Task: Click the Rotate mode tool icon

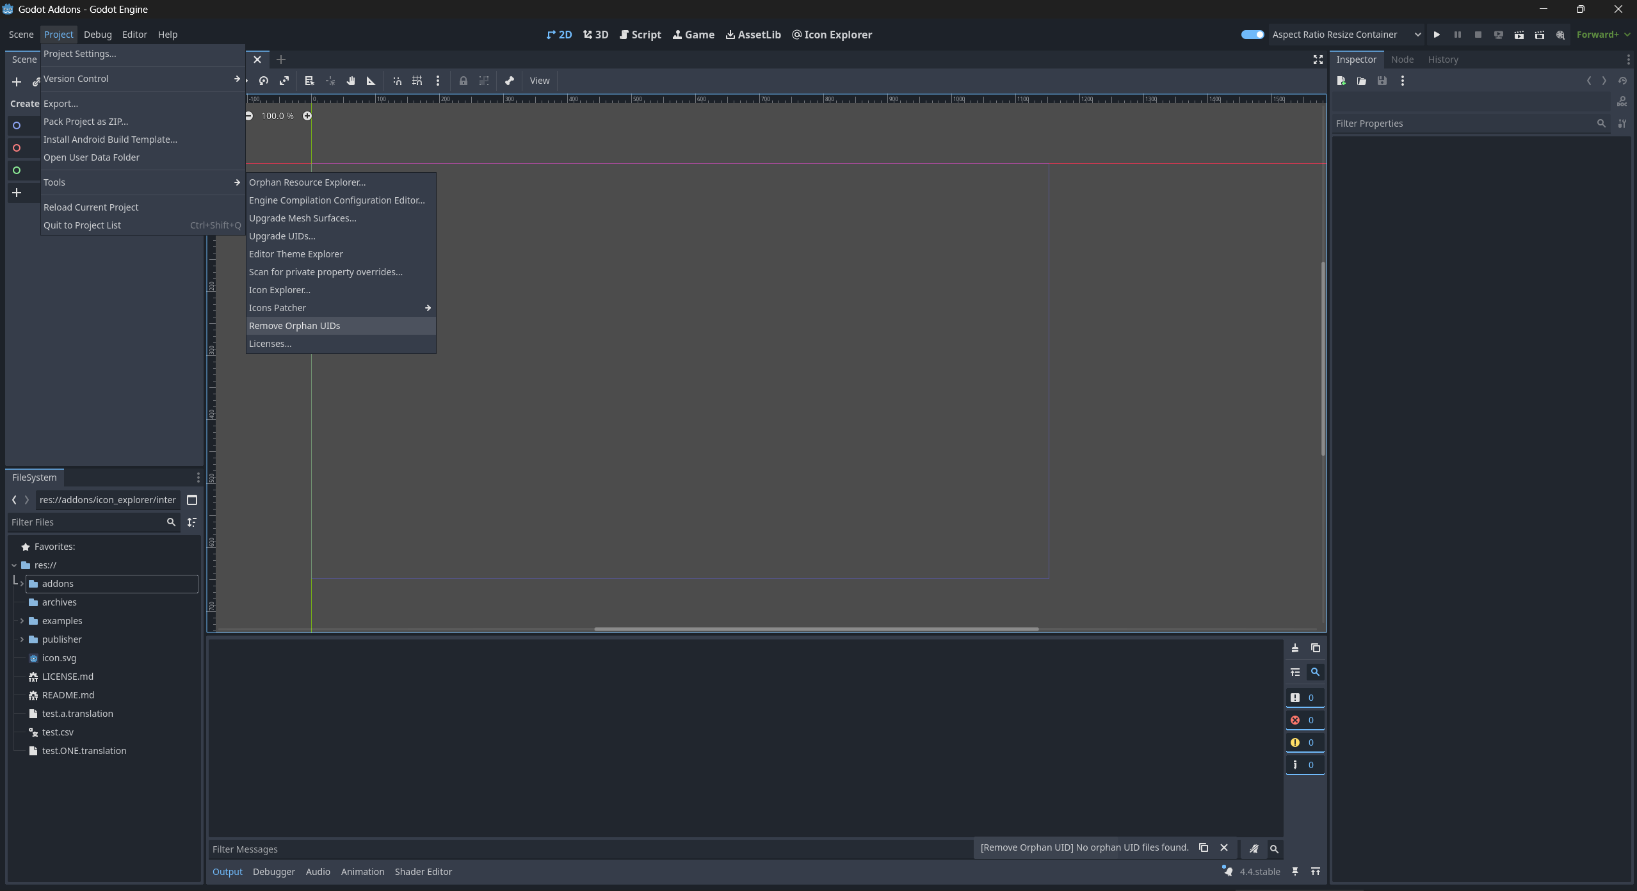Action: click(264, 81)
